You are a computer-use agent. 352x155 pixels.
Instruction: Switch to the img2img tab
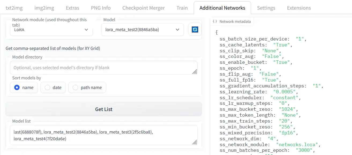point(44,8)
